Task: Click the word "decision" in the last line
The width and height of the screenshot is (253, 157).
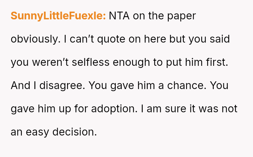Action: pos(74,132)
